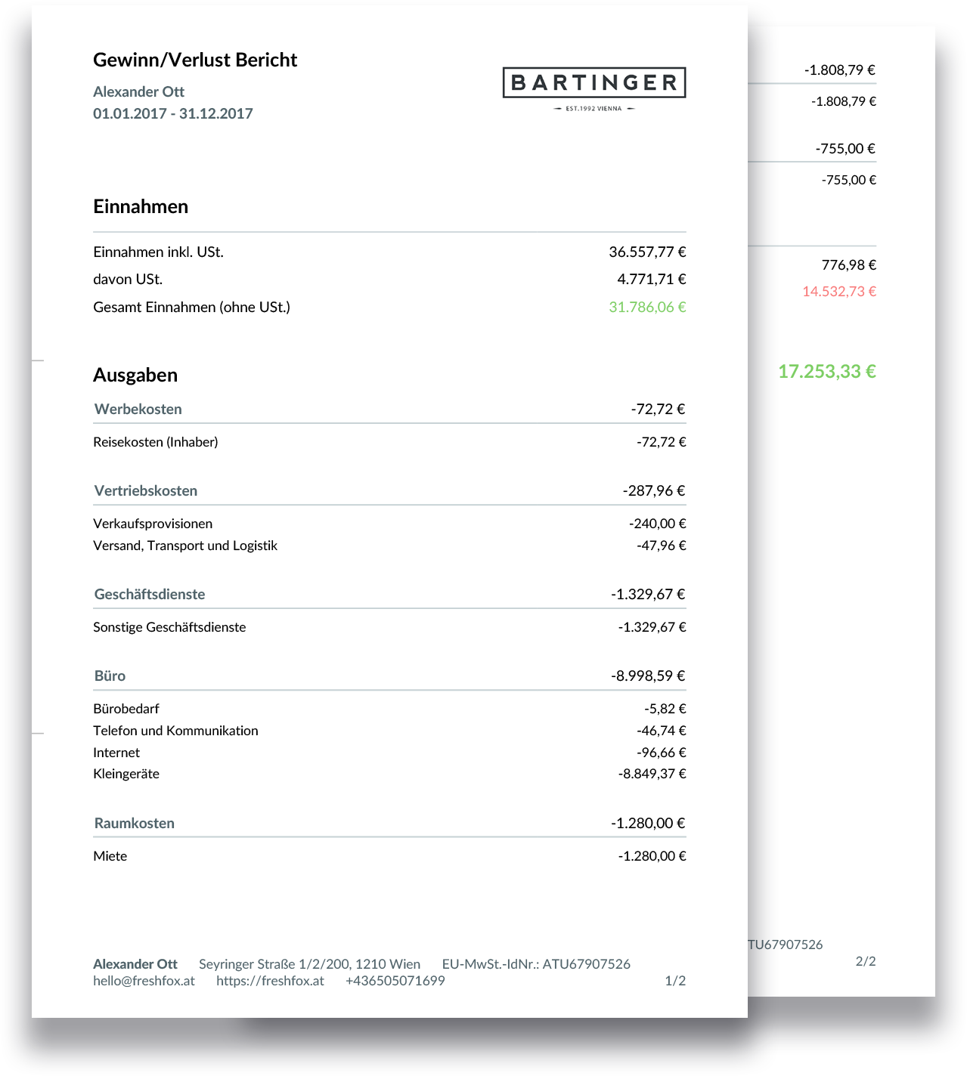Open the https://freshfox.at website link
This screenshot has width=967, height=1076.
click(270, 981)
